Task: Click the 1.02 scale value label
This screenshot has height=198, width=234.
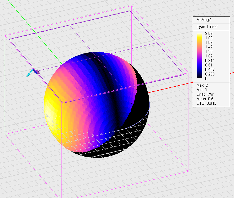Action: click(x=209, y=56)
